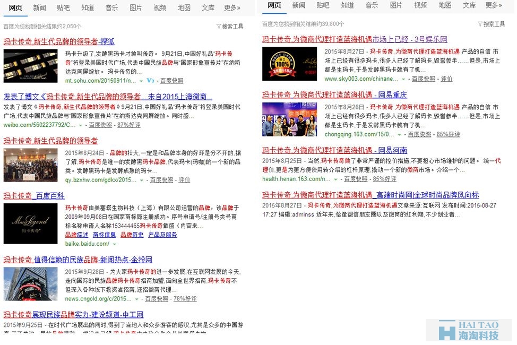Open the dropdown arrow after chongqing.163.com URL

399,135
